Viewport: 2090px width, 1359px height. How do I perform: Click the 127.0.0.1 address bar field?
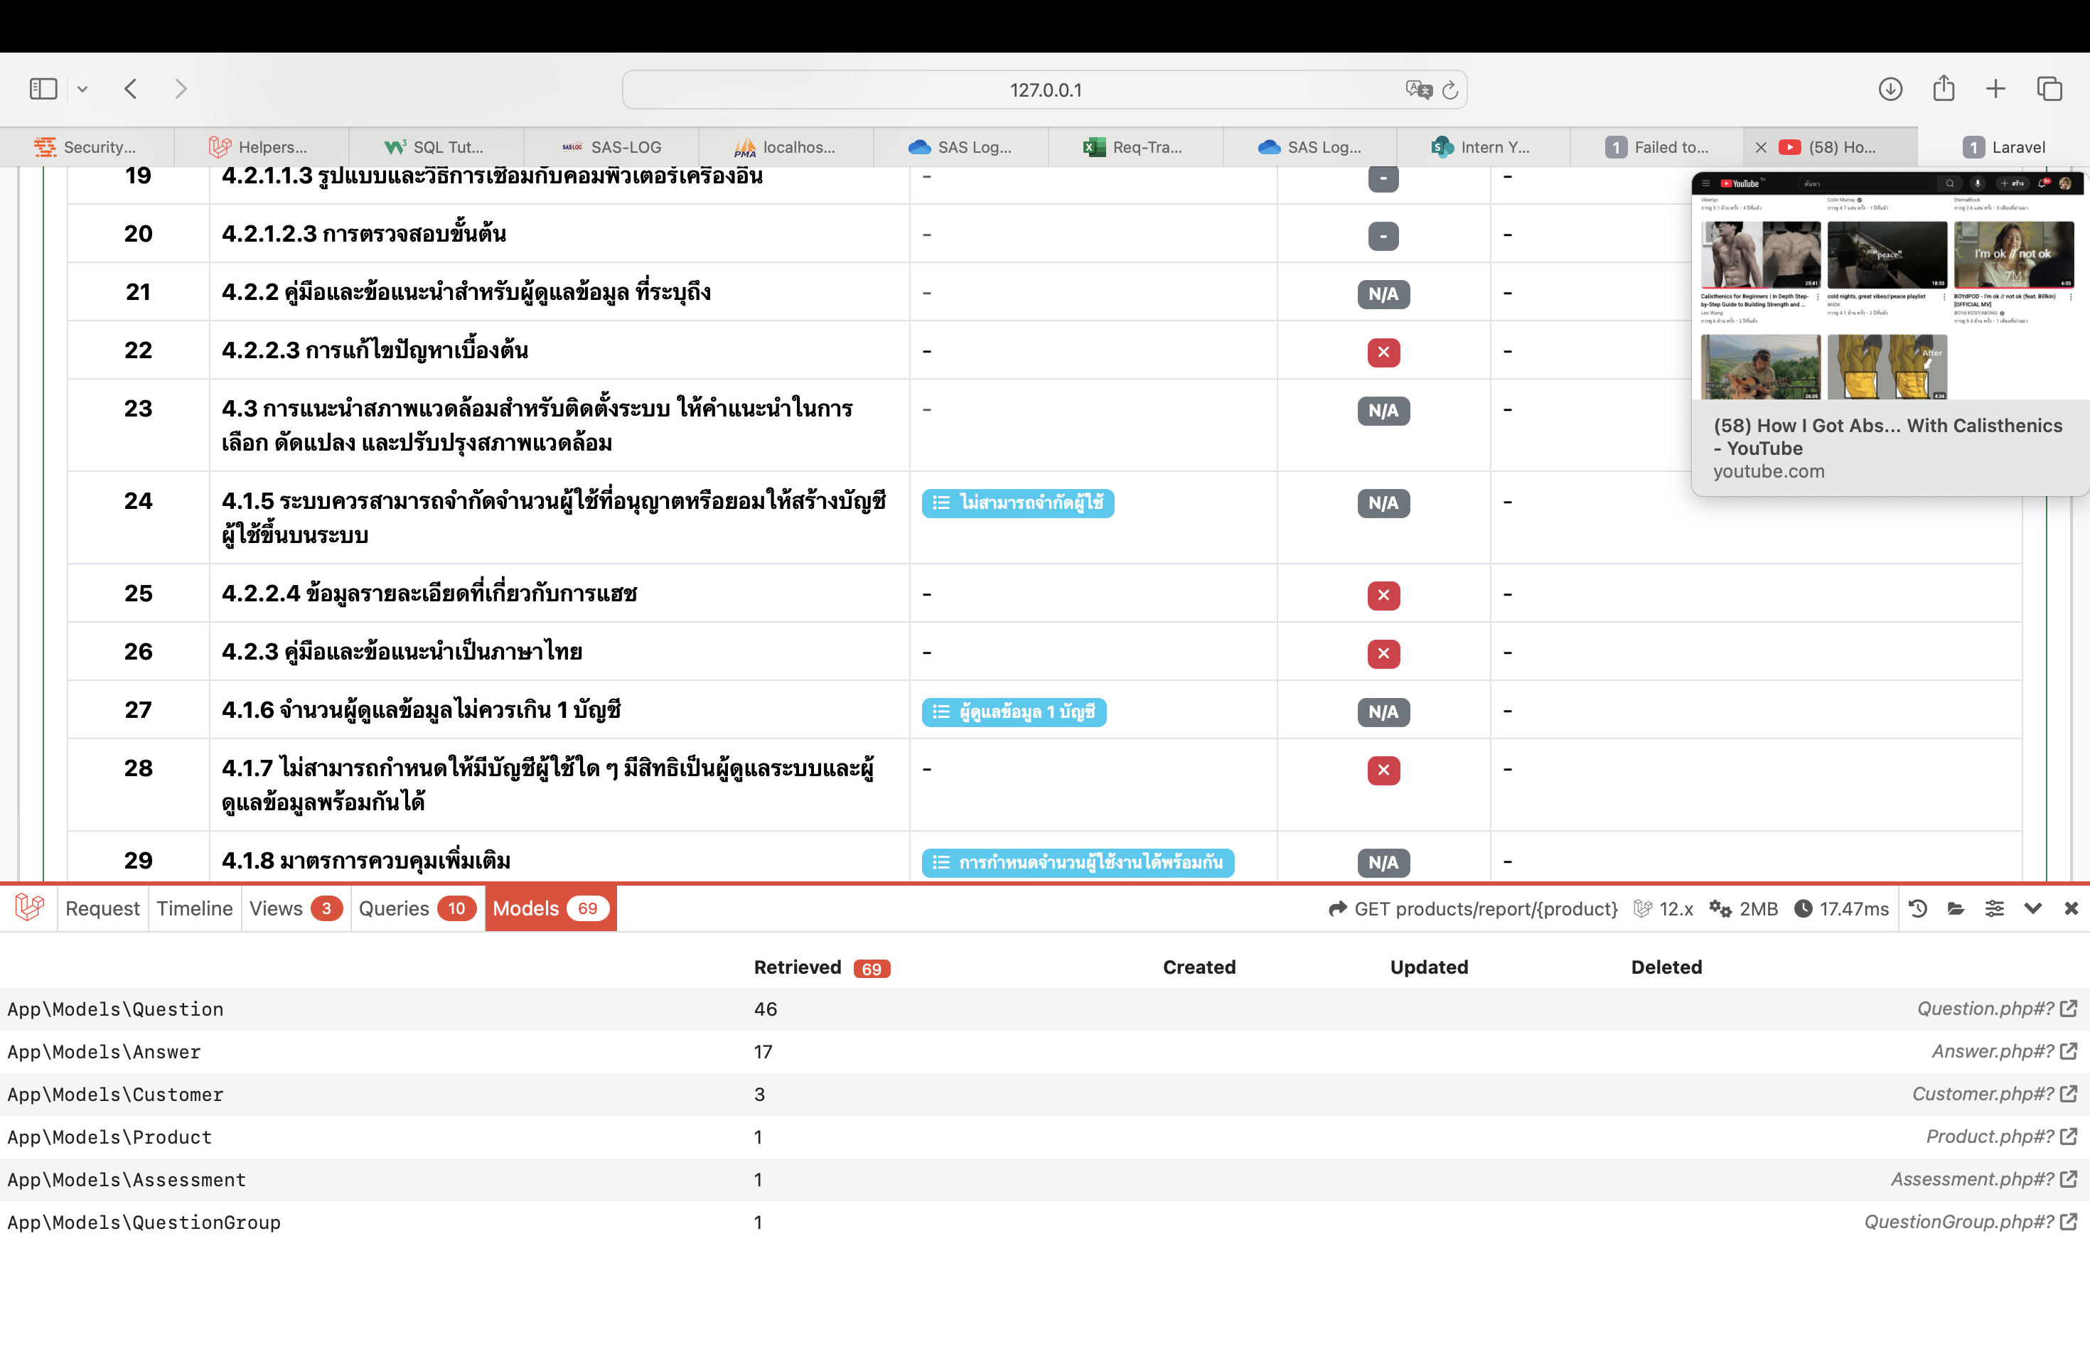click(x=1044, y=90)
